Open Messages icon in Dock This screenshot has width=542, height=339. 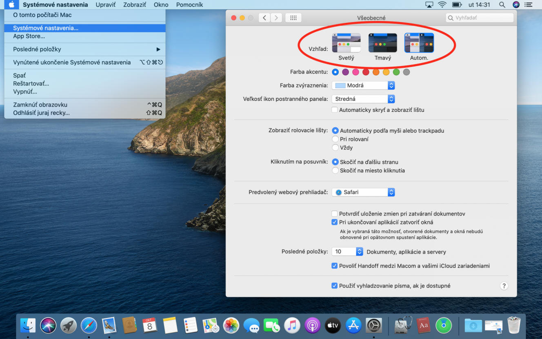pos(251,326)
